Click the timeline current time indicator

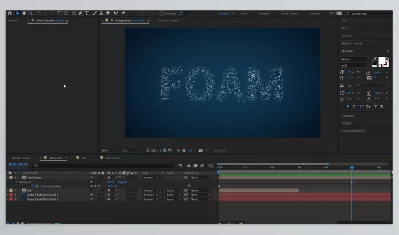[352, 168]
